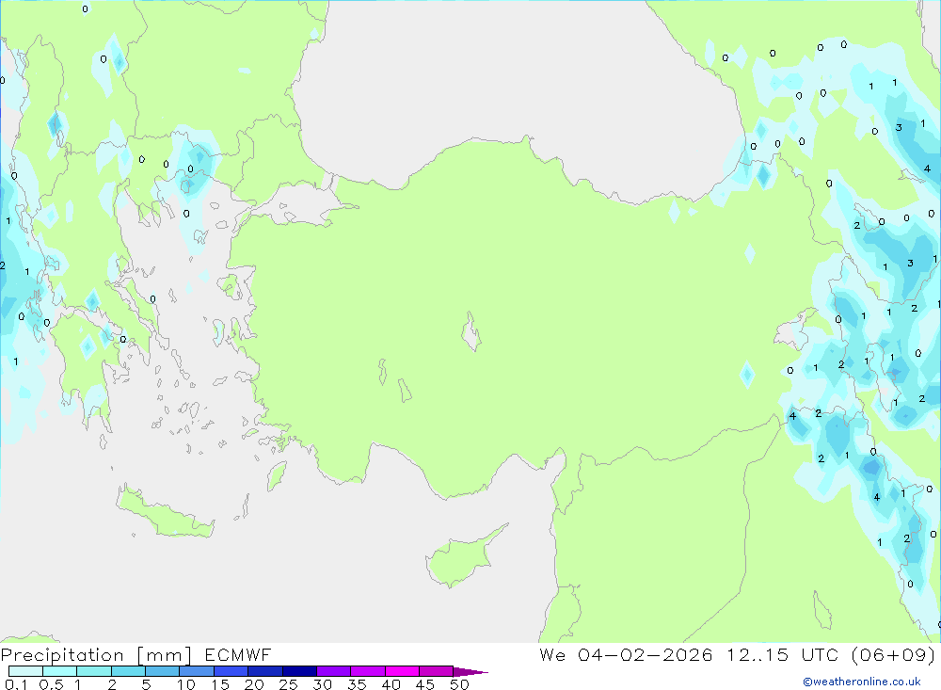Select the 0.5–1 mm legend color box
This screenshot has width=941, height=690.
point(59,671)
